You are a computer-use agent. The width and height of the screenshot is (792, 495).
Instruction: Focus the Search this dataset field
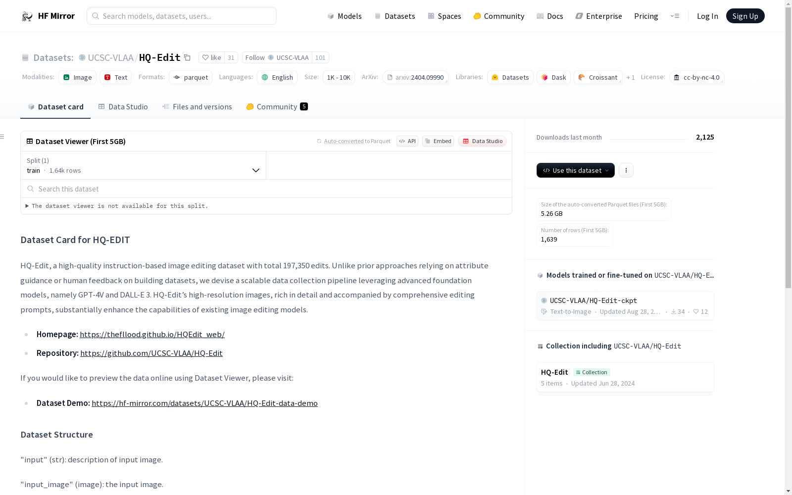[x=266, y=189]
